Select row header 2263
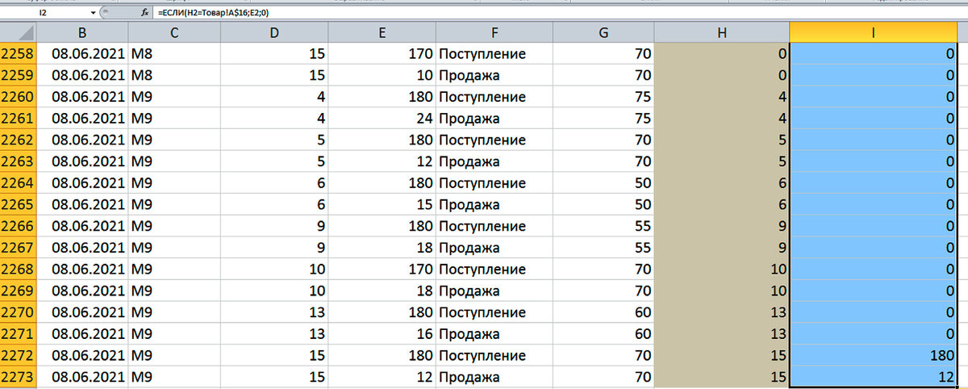Image resolution: width=968 pixels, height=389 pixels. [x=18, y=161]
